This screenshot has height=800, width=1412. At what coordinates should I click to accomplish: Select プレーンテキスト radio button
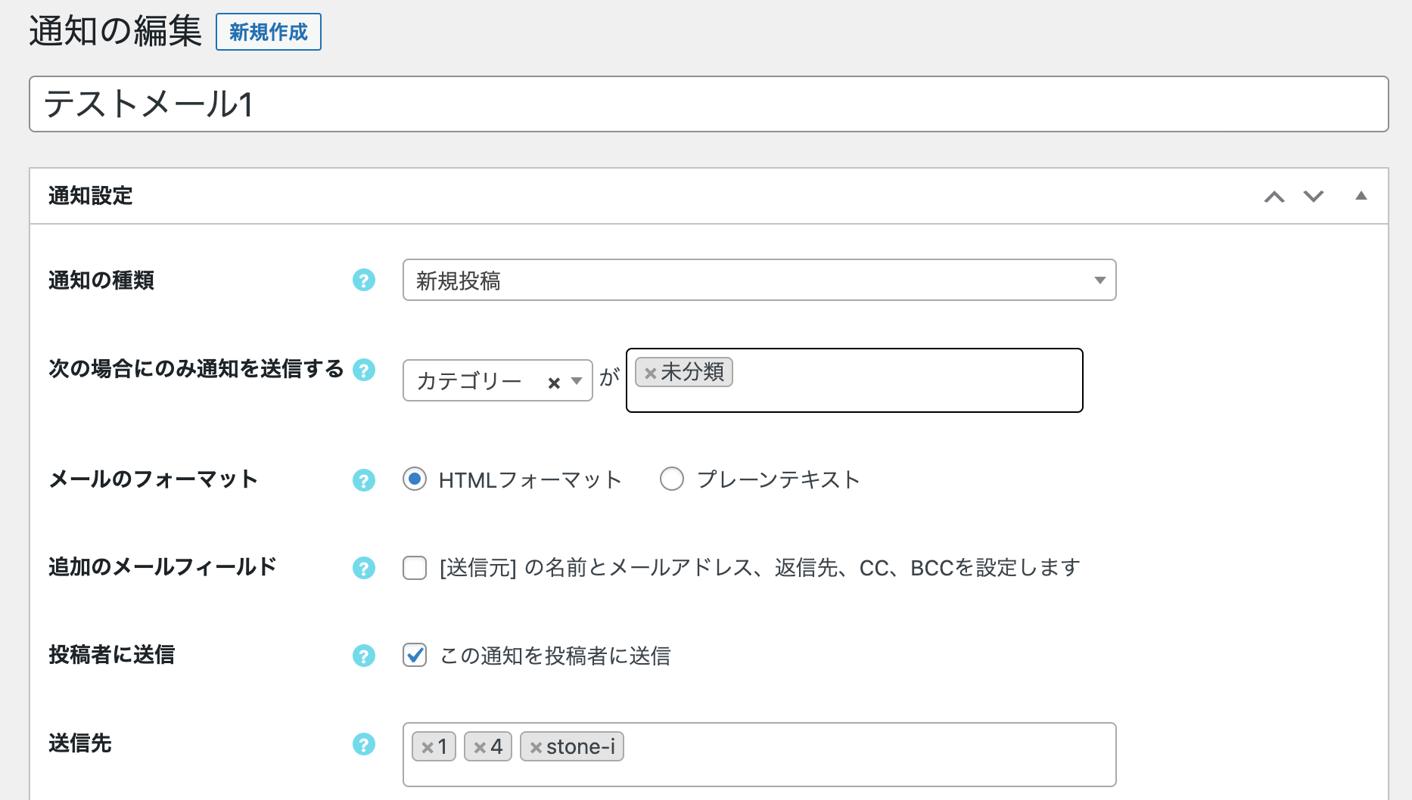pyautogui.click(x=672, y=479)
